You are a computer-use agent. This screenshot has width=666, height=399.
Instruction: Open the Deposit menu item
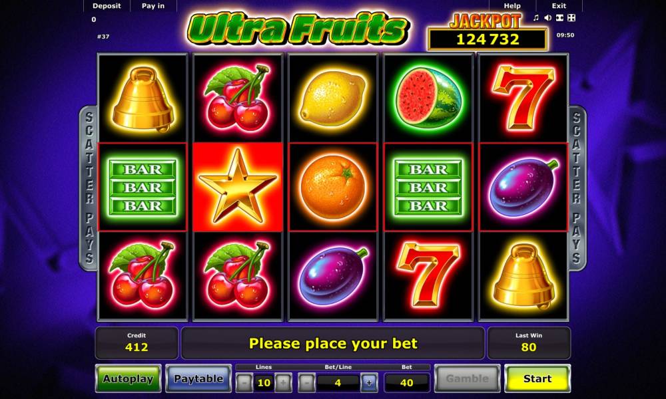point(107,6)
